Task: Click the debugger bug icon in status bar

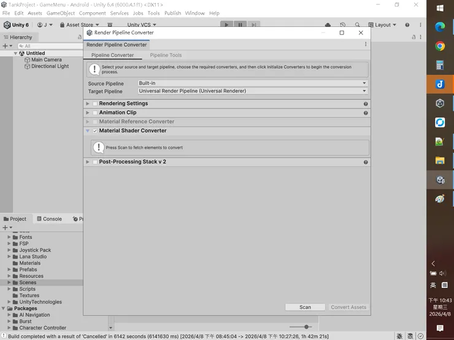Action: point(399,336)
